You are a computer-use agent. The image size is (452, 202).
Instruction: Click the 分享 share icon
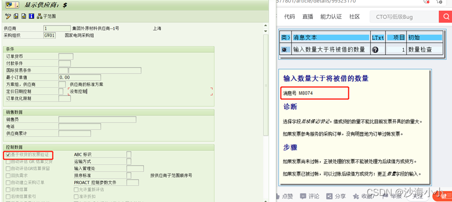329,196
